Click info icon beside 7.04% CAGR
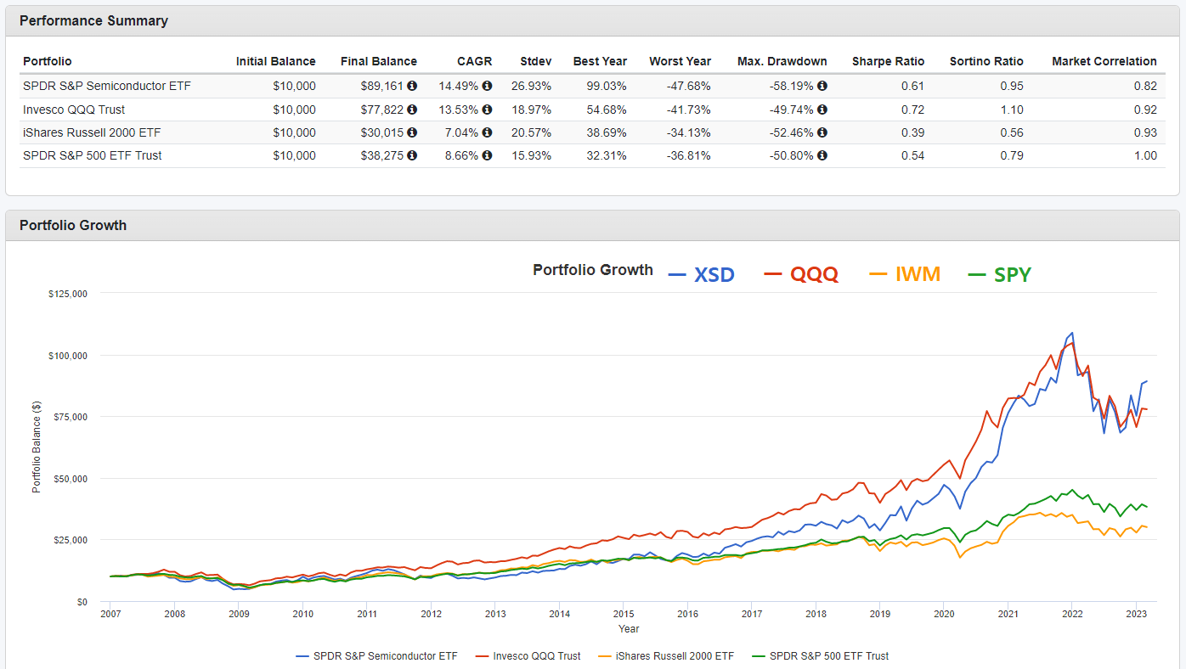Screen dimensions: 1186x669 coord(487,132)
